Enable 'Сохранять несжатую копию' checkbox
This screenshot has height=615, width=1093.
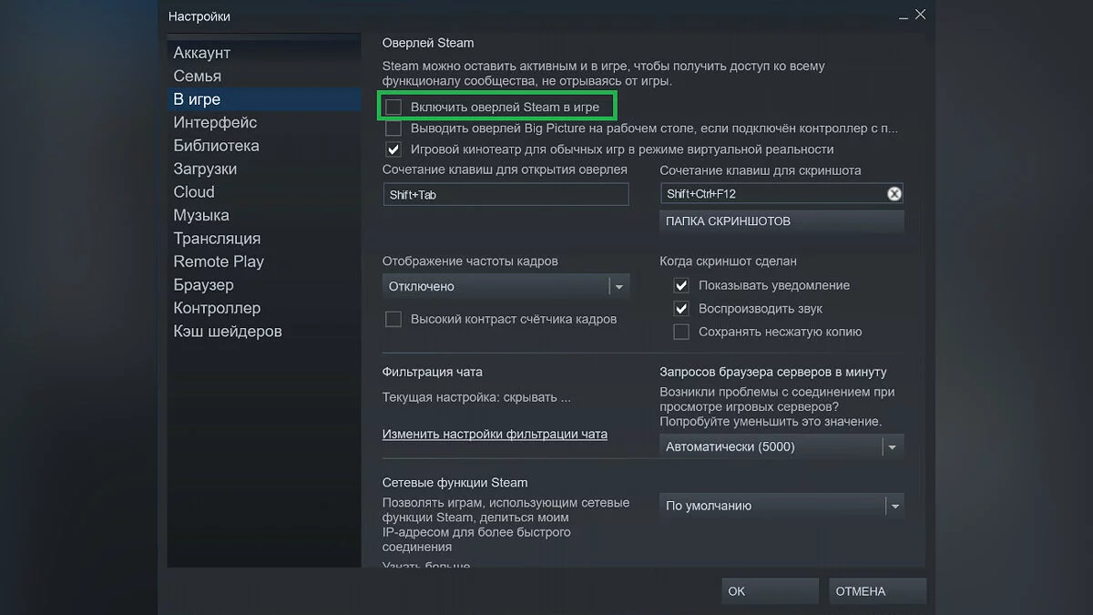[x=681, y=332]
